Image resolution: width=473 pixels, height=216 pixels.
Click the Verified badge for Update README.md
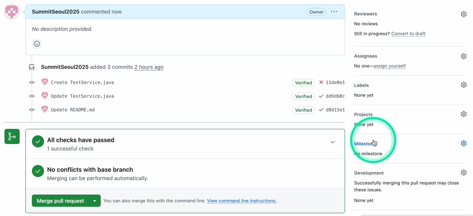[303, 110]
